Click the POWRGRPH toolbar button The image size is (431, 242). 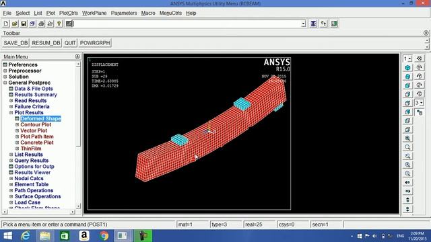[x=95, y=43]
